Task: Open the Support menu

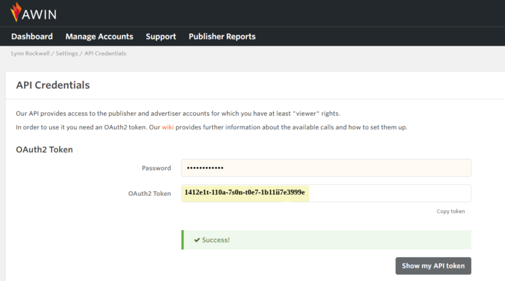Action: click(x=161, y=36)
